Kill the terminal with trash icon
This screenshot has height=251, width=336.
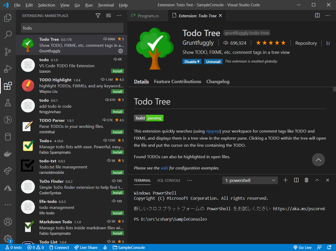pos(307,180)
